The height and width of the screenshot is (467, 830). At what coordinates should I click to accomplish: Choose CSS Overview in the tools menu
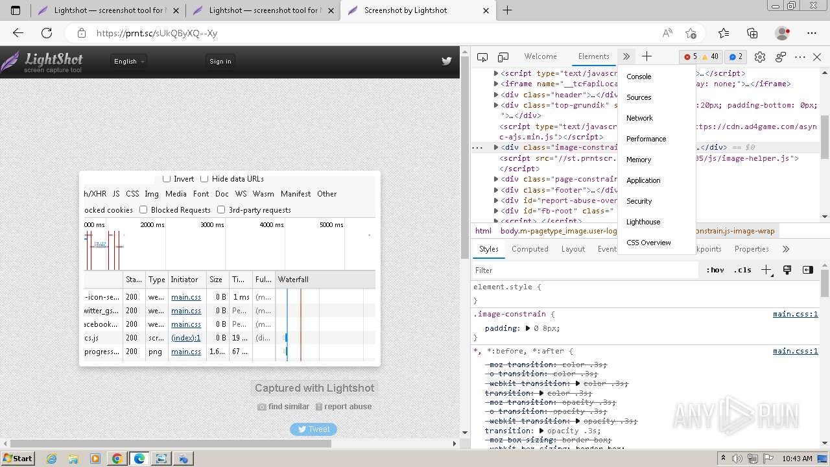click(656, 243)
